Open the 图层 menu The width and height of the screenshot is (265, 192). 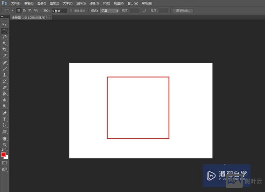point(54,3)
